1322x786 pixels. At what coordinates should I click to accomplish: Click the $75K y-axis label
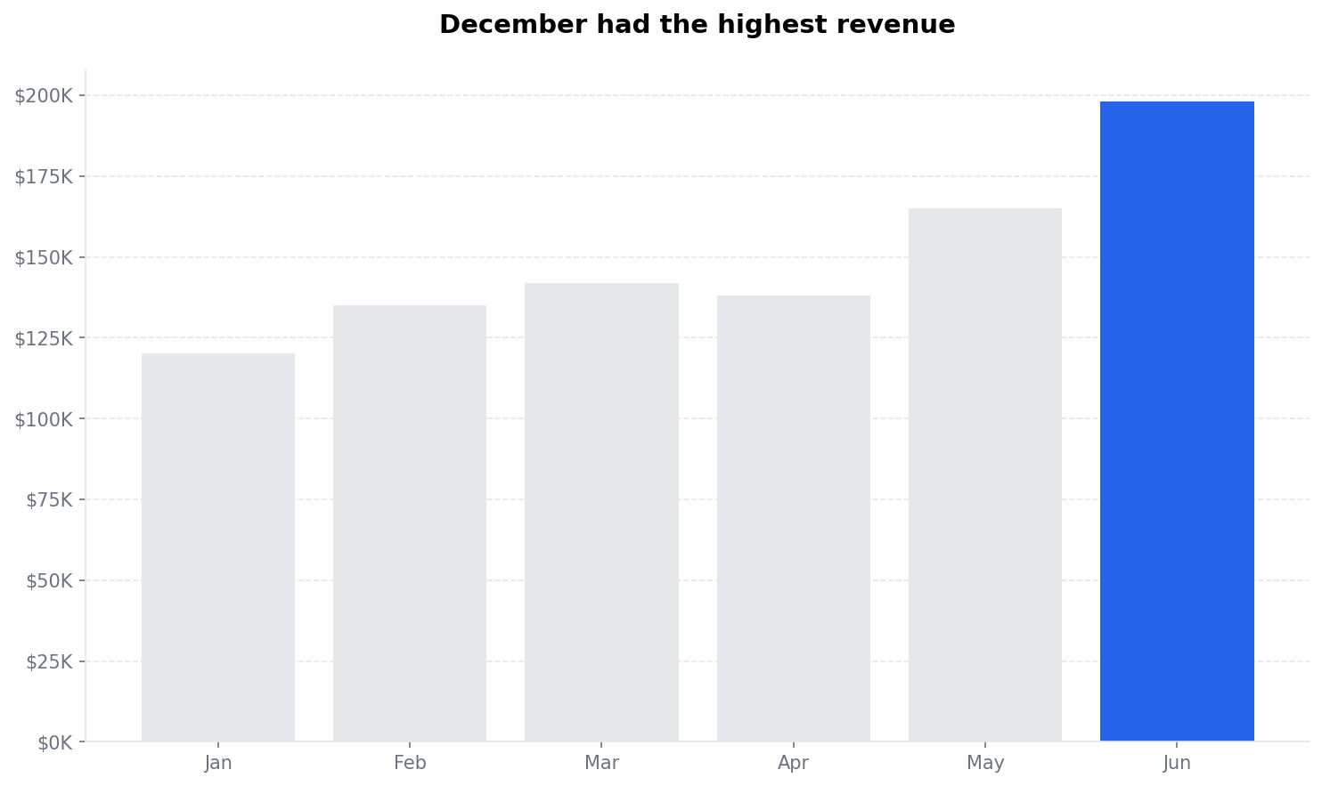[x=49, y=499]
